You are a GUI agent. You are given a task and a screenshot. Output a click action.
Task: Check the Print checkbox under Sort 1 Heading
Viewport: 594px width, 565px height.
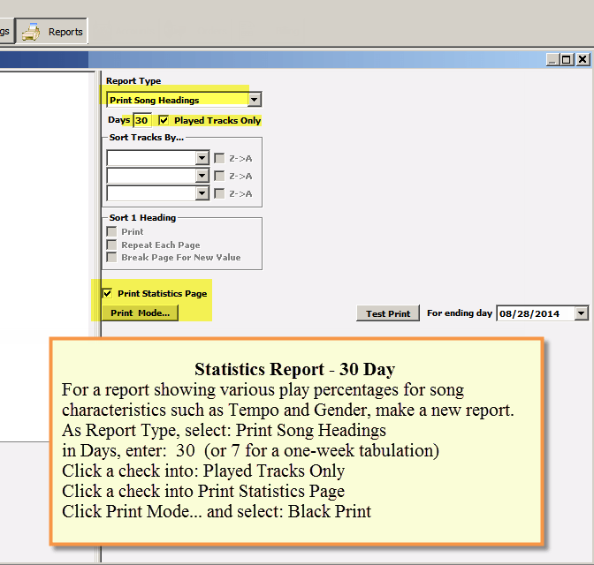111,231
